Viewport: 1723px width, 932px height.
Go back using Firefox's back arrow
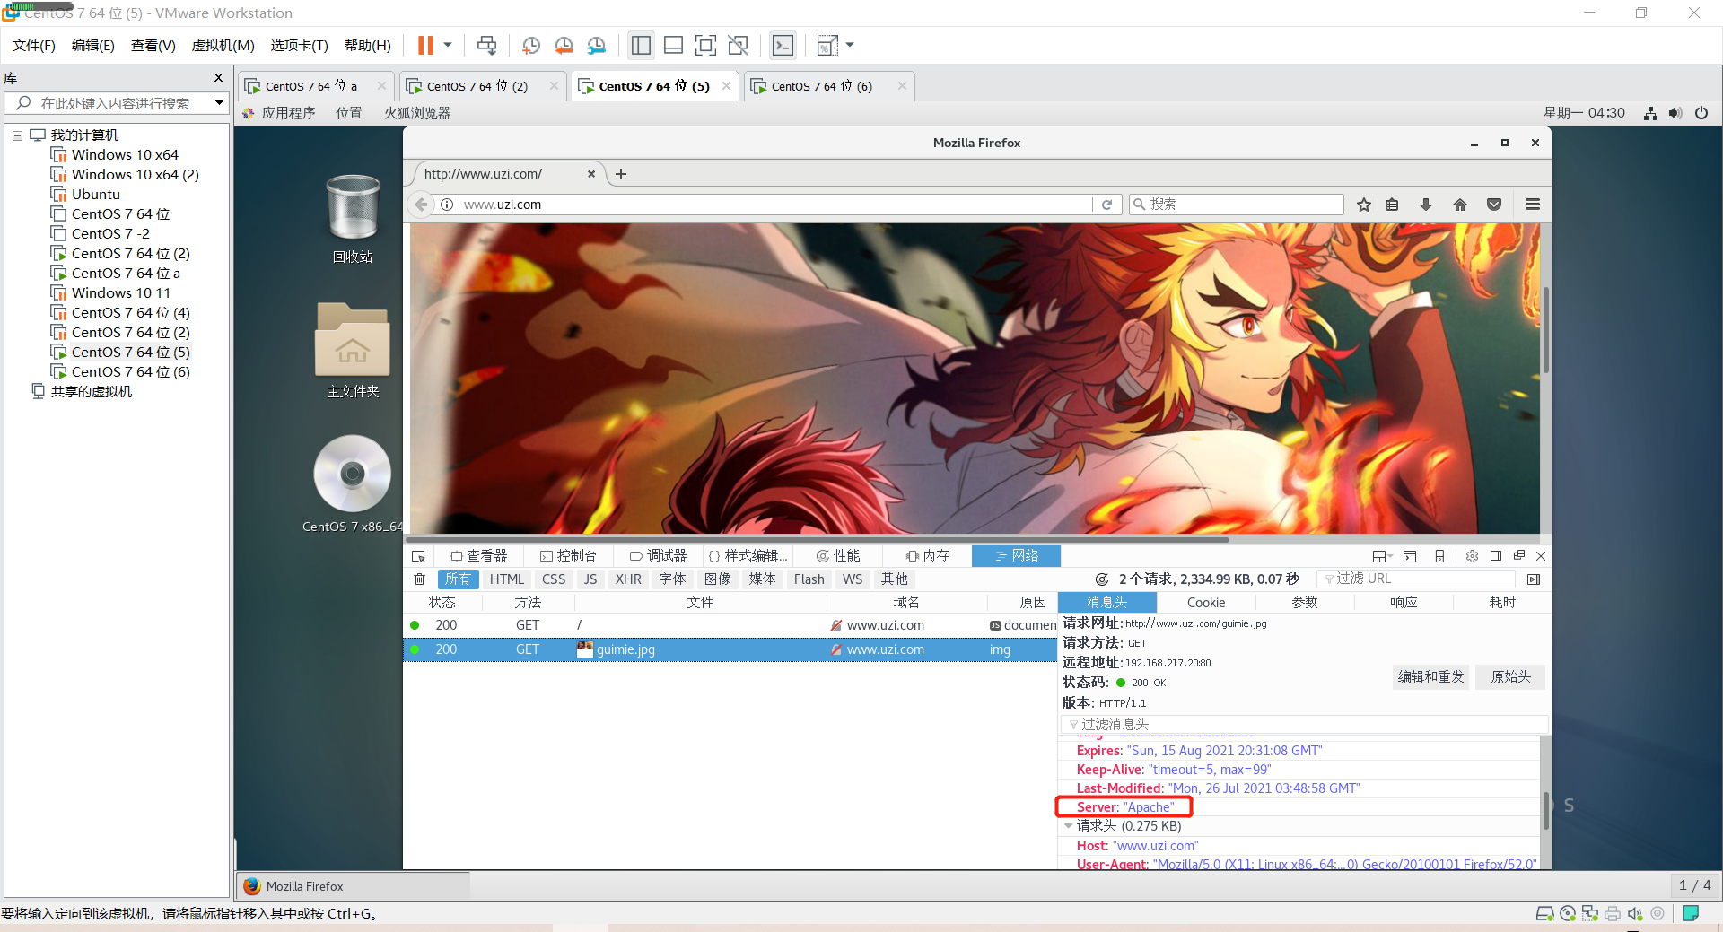click(421, 205)
